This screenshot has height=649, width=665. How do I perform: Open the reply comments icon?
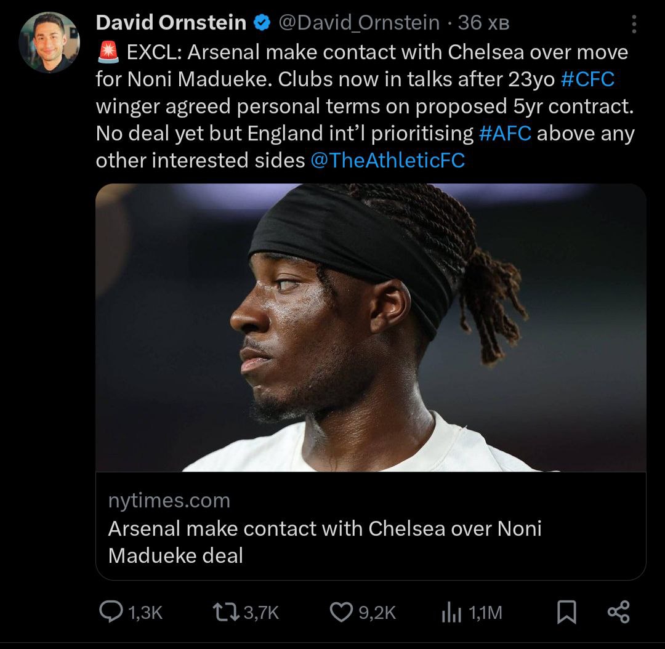point(111,612)
